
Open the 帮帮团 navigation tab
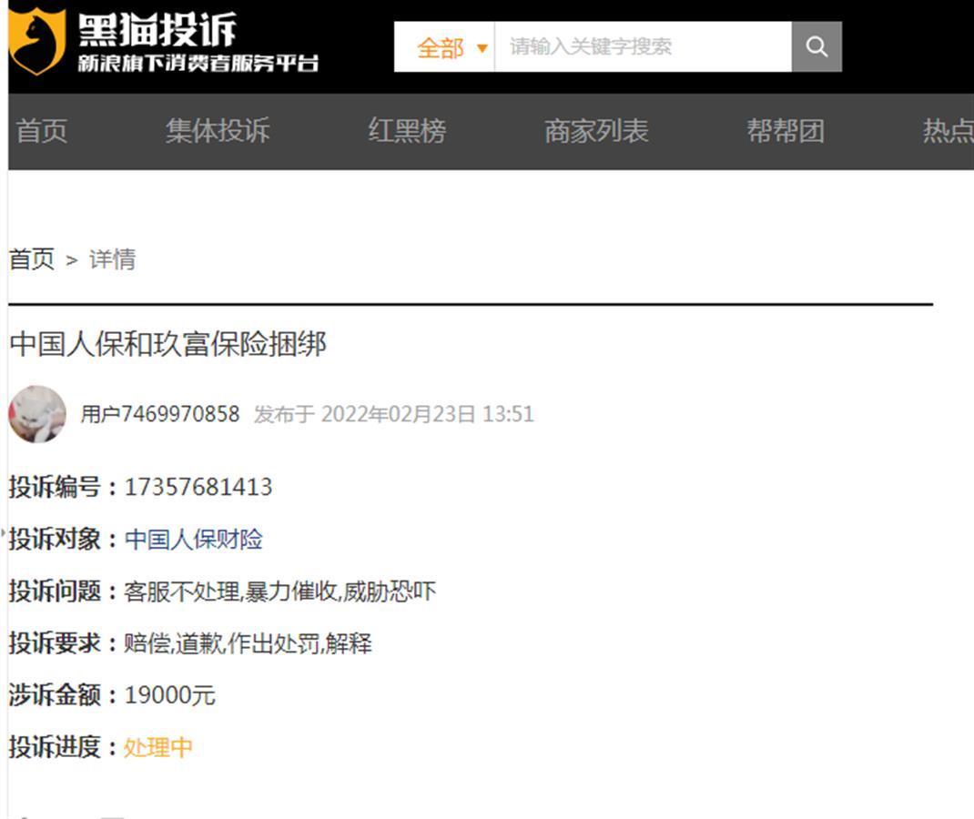coord(786,131)
